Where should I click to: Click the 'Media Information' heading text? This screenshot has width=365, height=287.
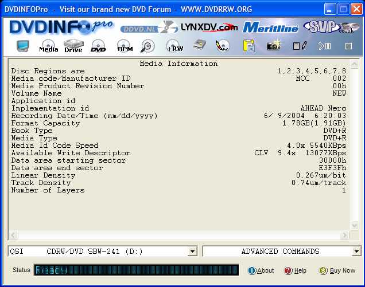[x=179, y=64]
